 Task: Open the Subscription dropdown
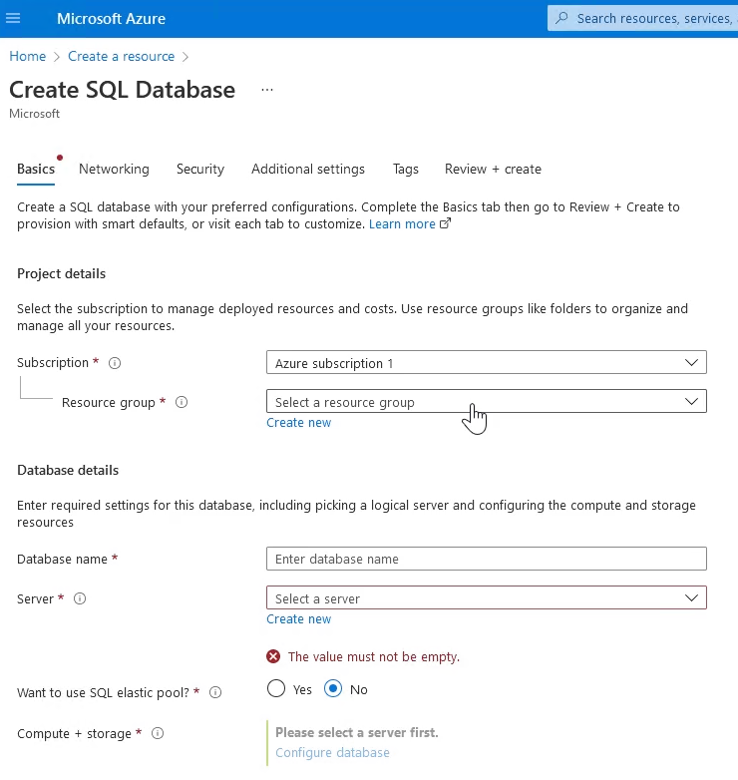487,363
